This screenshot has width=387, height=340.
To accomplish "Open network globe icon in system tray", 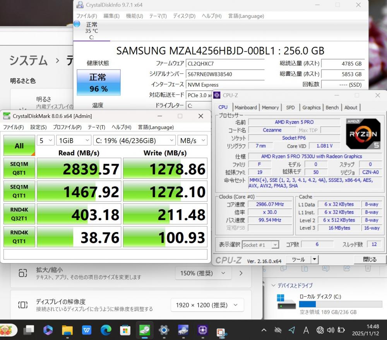I will point(320,330).
